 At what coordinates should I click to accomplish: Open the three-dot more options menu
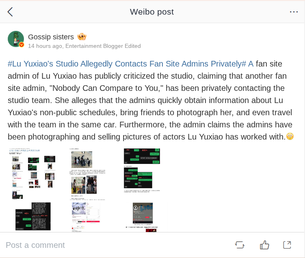pyautogui.click(x=294, y=12)
